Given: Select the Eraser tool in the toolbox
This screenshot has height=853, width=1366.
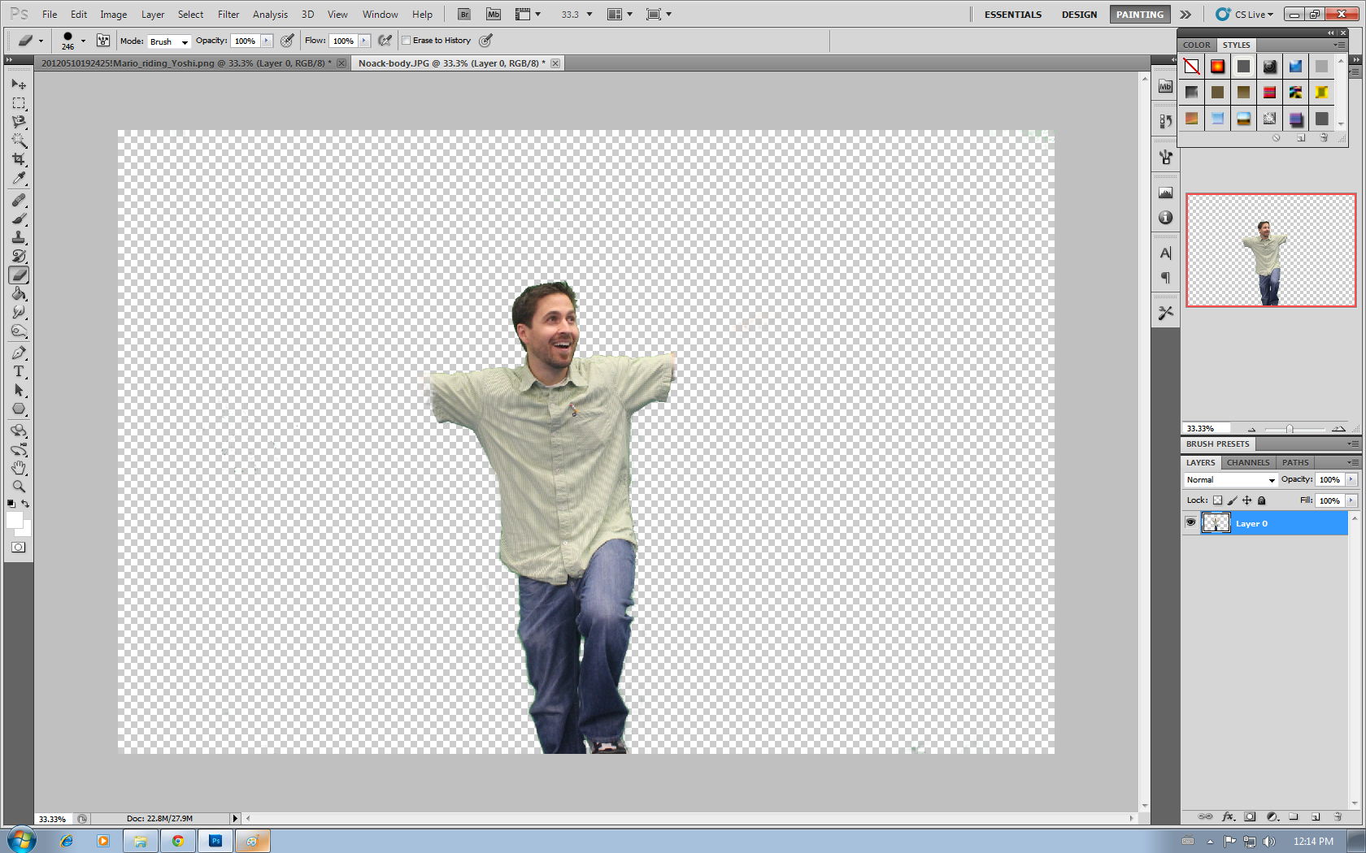Looking at the screenshot, I should [19, 275].
